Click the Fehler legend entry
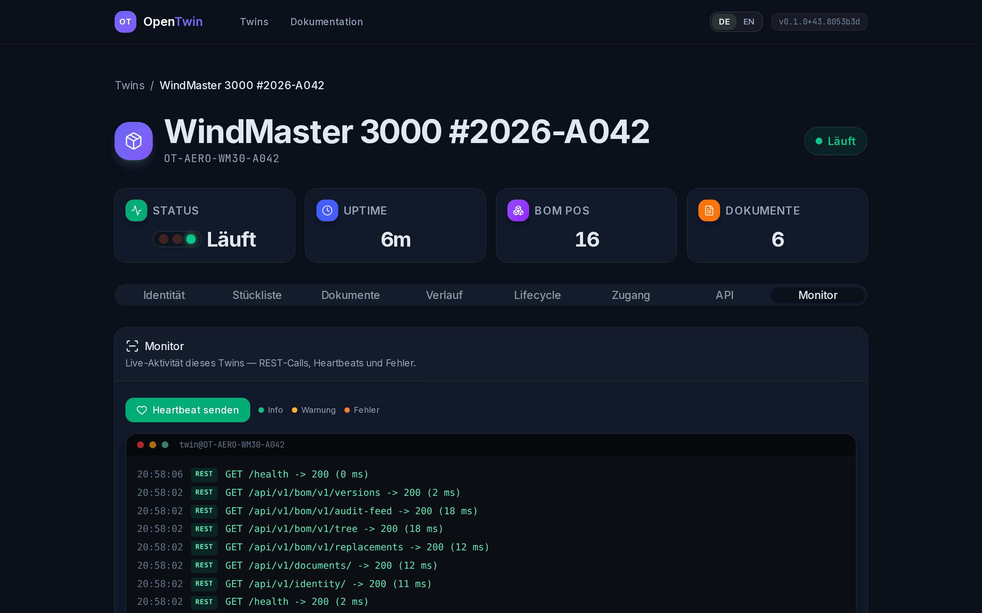The width and height of the screenshot is (982, 613). click(362, 410)
